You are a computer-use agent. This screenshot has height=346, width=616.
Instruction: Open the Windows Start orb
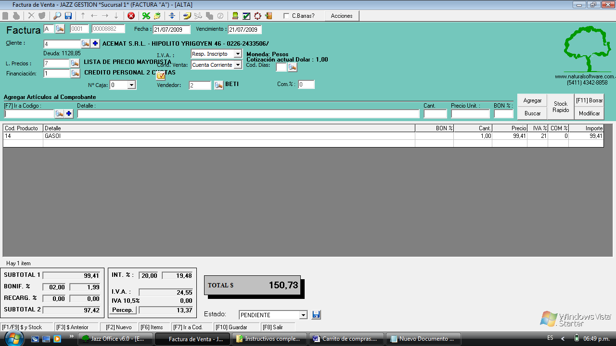pos(13,338)
